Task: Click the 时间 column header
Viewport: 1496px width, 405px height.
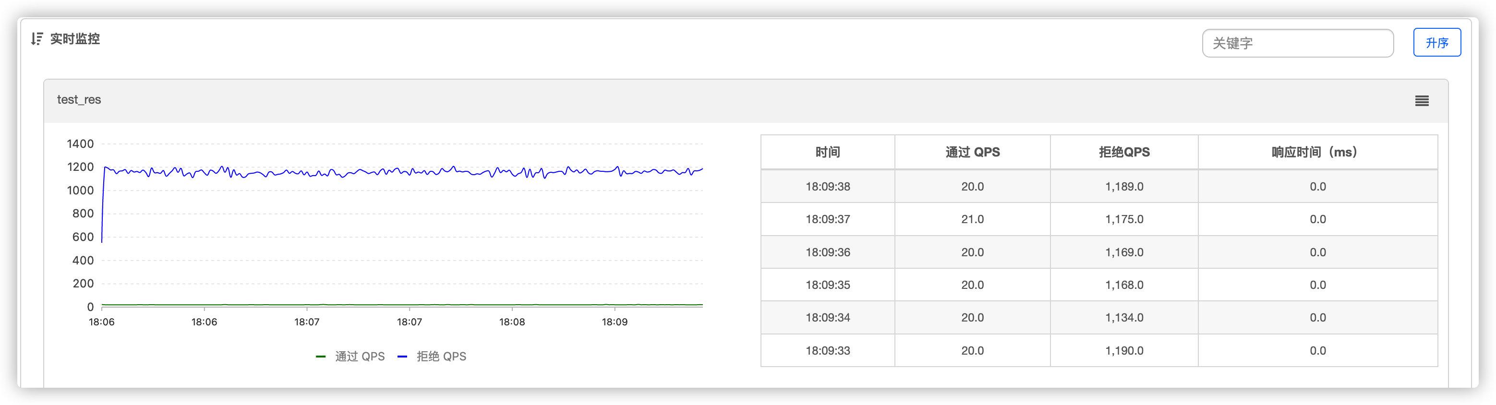Action: pos(828,152)
